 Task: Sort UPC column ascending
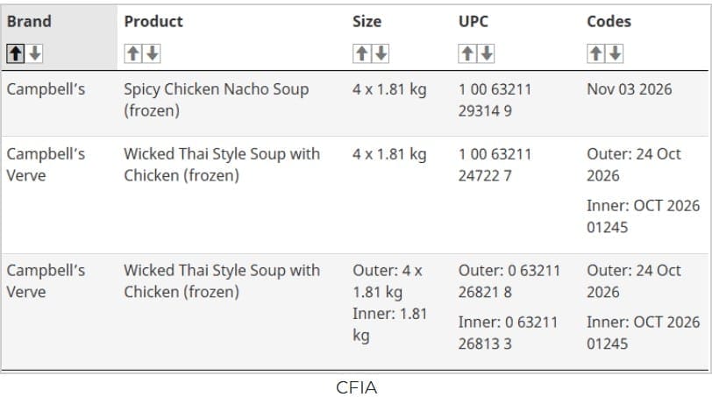(x=467, y=53)
